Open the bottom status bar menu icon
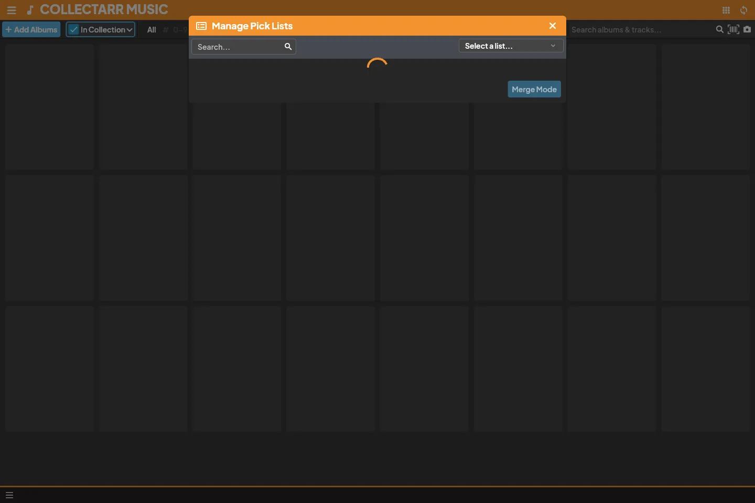 [x=9, y=495]
